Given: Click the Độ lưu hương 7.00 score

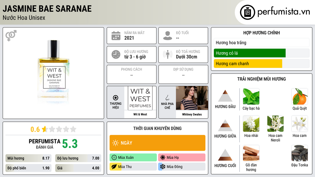Looking at the screenshot, I should pyautogui.click(x=78, y=158).
